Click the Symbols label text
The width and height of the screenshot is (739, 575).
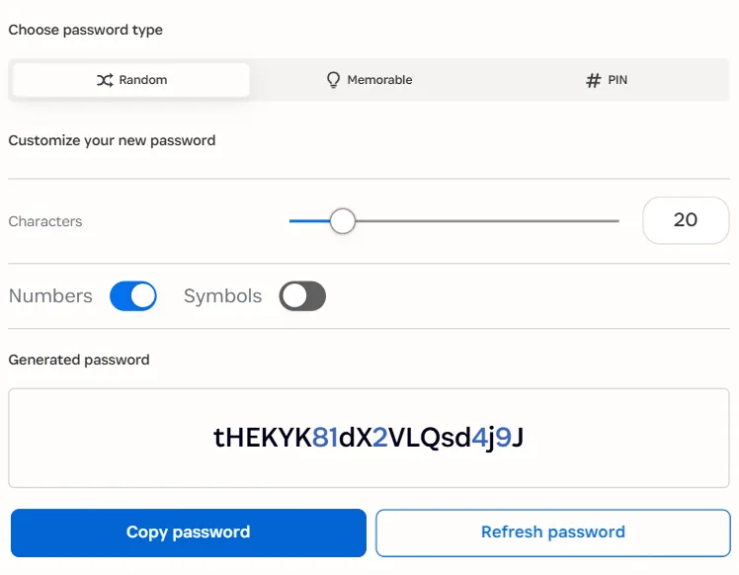222,296
